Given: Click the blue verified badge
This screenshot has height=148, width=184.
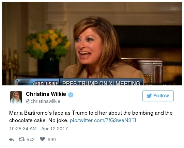Looking at the screenshot, I should tap(71, 95).
